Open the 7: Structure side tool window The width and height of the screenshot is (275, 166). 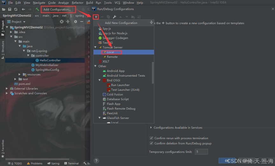[3, 50]
